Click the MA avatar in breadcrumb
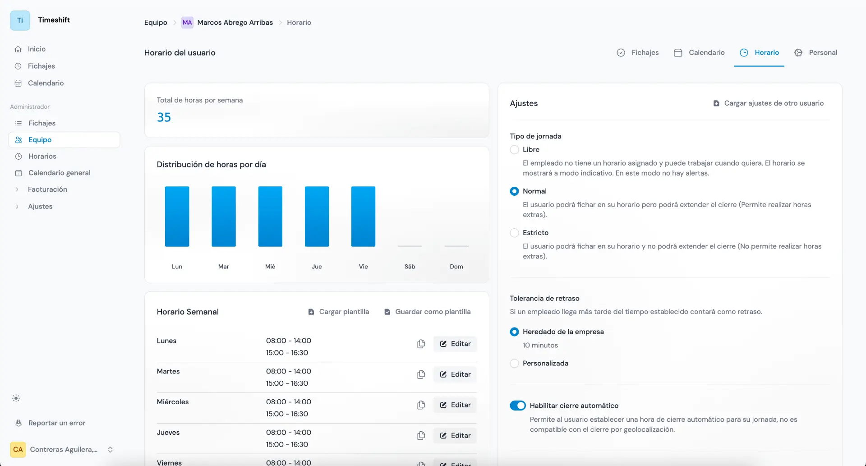 click(x=187, y=23)
